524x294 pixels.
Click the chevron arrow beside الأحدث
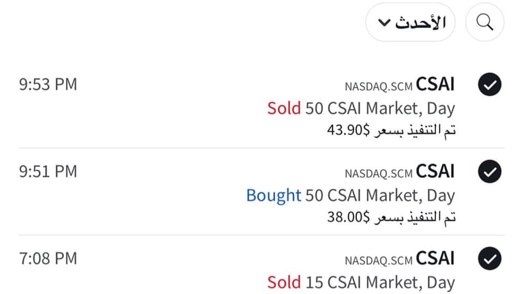tap(384, 23)
